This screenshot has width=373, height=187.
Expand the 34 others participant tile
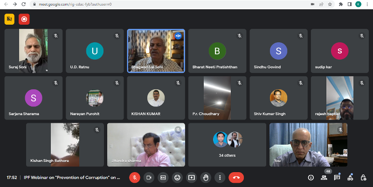coord(227,145)
